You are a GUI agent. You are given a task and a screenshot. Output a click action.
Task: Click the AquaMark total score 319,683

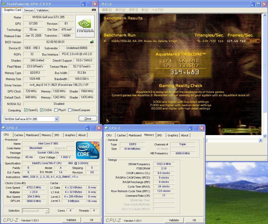tap(184, 72)
